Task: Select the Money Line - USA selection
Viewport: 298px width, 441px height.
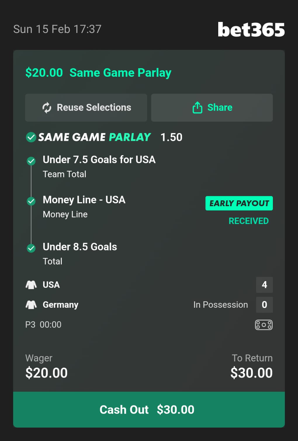Action: pyautogui.click(x=84, y=200)
